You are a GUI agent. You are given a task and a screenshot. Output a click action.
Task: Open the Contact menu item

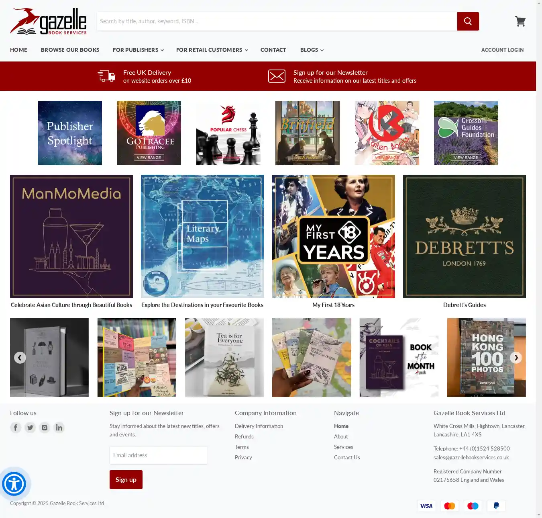coord(273,50)
